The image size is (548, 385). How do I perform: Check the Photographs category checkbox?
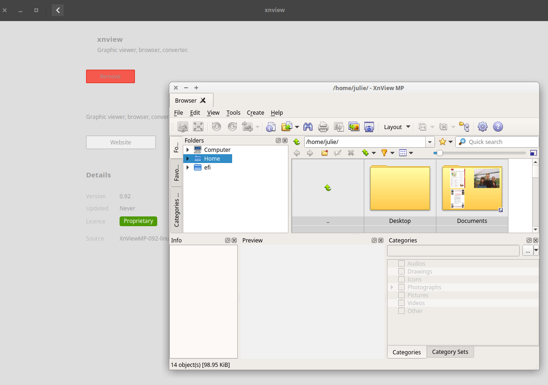tap(401, 287)
